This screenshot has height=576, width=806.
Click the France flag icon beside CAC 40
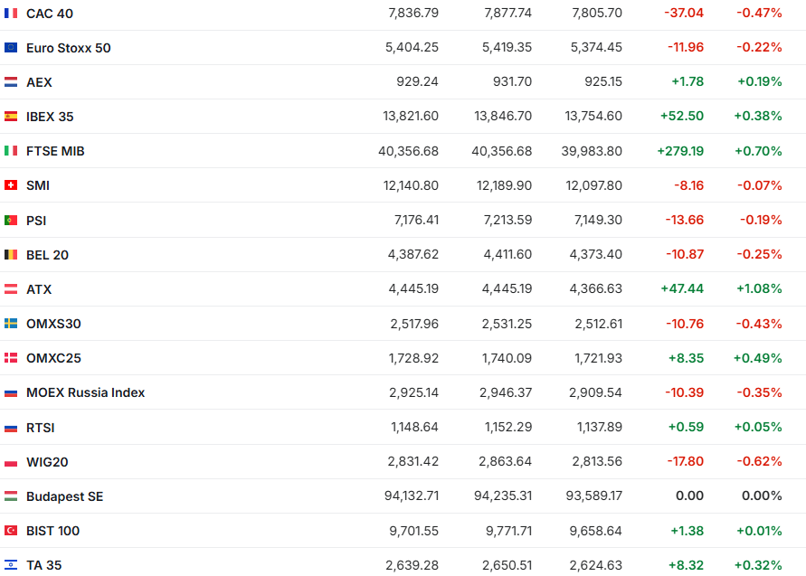[11, 13]
